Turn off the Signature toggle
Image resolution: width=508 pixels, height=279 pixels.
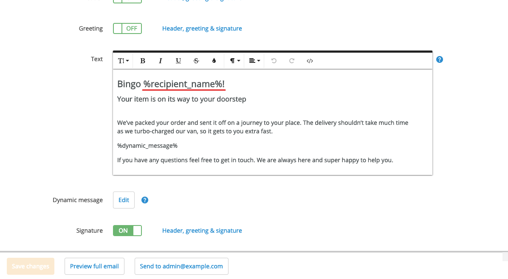[127, 231]
